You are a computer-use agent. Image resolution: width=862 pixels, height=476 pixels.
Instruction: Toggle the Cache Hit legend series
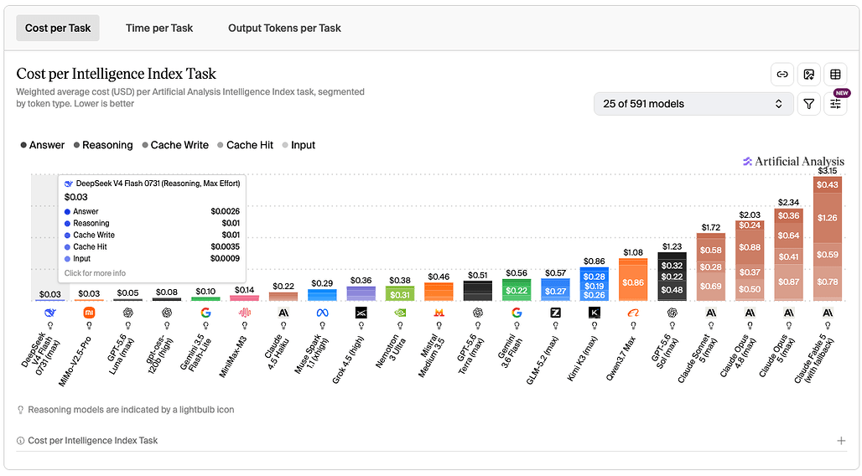[245, 145]
